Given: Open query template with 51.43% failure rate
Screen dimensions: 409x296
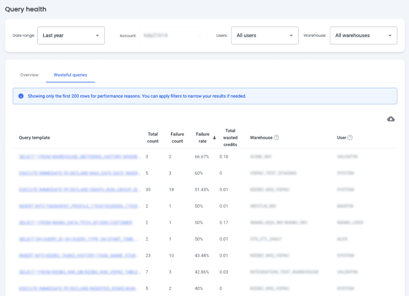Looking at the screenshot, I should tap(79, 189).
